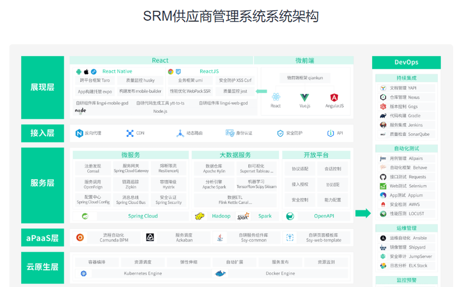Viewport: 454px width, 287px height.
Task: Click the 容器编排 cell in 云原生层
Action: [x=97, y=262]
